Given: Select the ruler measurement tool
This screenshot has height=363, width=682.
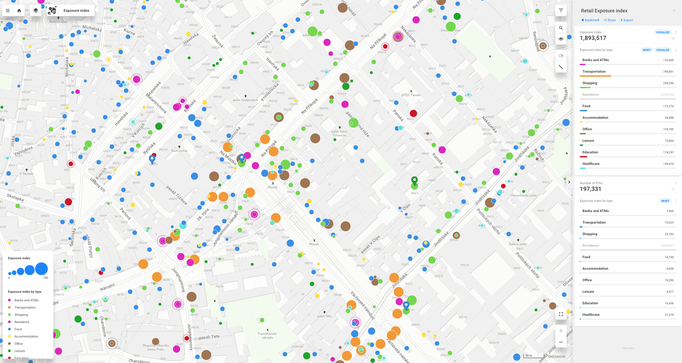Looking at the screenshot, I should pyautogui.click(x=561, y=67).
